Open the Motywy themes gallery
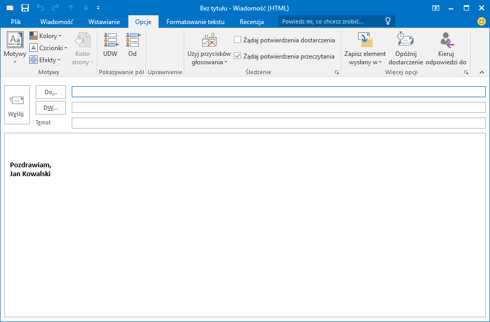This screenshot has width=490, height=322. point(15,48)
